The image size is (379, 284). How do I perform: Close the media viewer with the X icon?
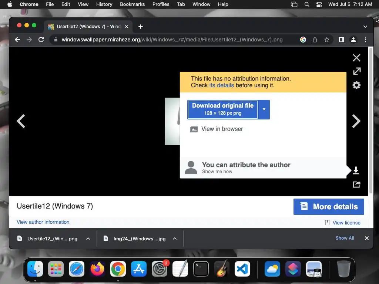click(356, 58)
